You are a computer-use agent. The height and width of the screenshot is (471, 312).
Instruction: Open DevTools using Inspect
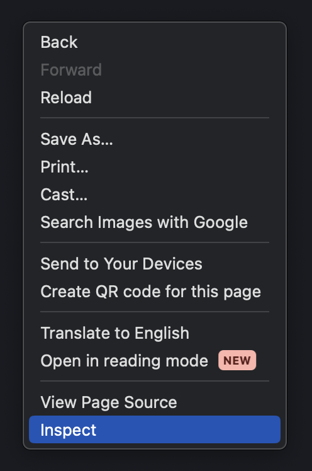point(155,429)
